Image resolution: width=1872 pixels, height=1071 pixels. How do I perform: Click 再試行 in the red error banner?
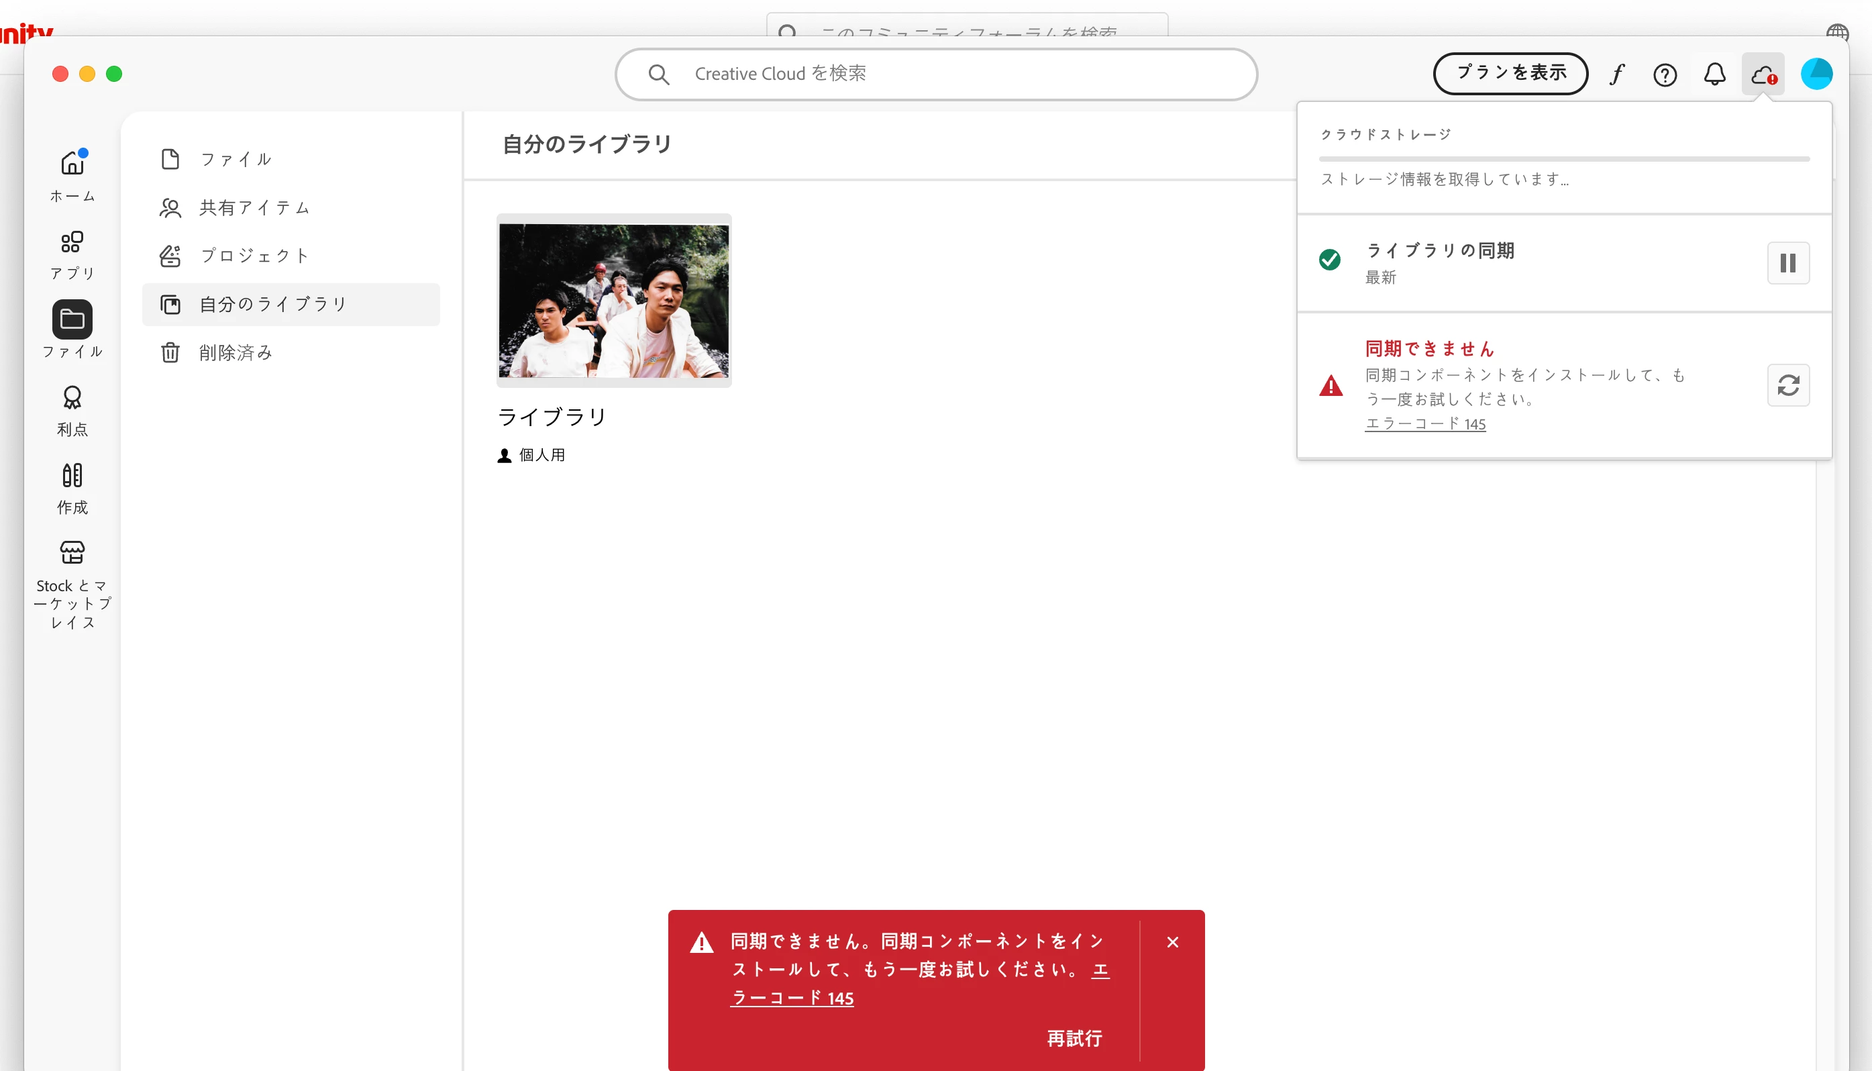[1074, 1038]
